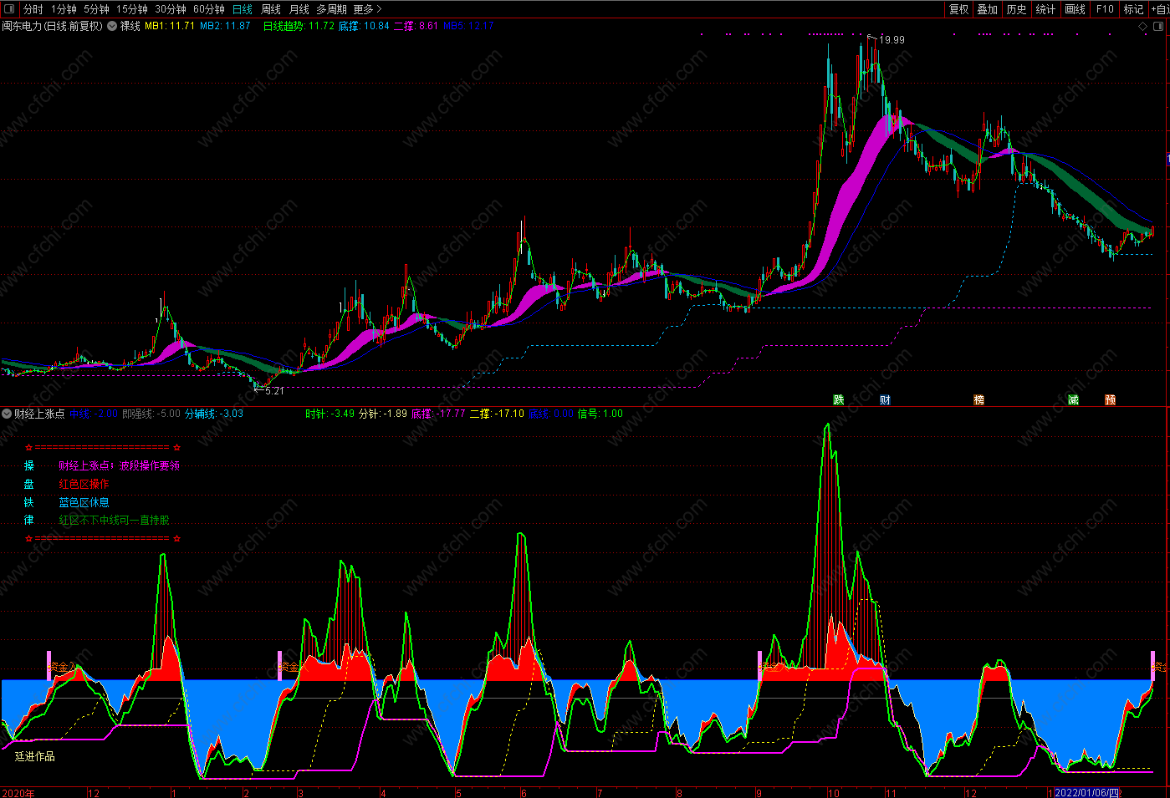
Task: Click the diamond icon at chart top-right
Action: coord(1143,27)
